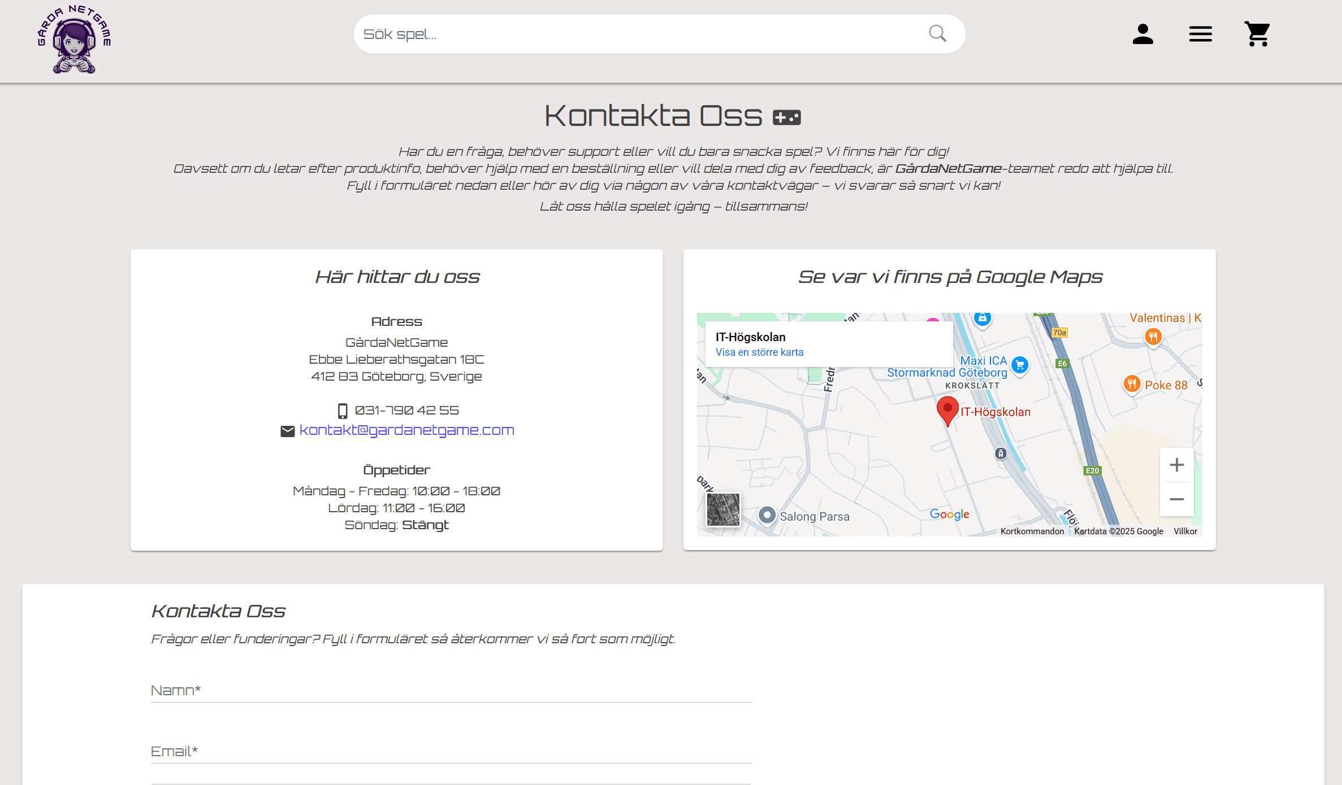1342x785 pixels.
Task: Click the search magnifier icon
Action: click(937, 34)
